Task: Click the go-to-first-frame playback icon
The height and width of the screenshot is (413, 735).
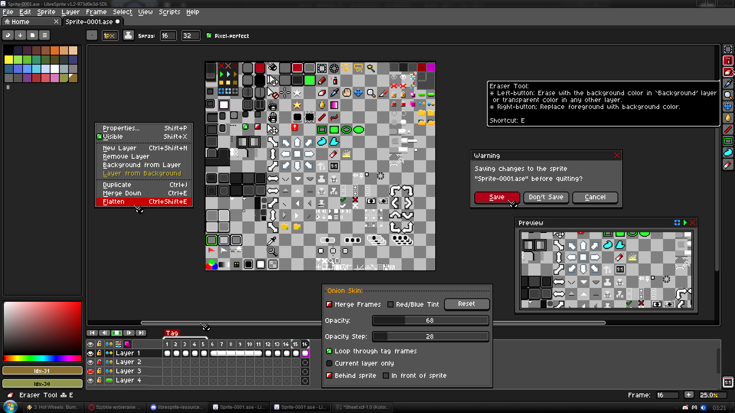Action: click(92, 333)
